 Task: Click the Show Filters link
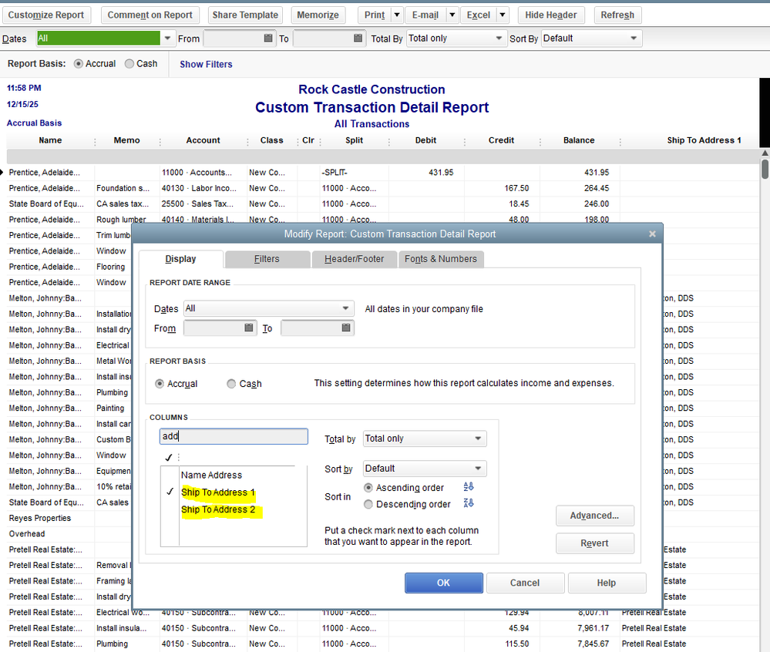[x=206, y=64]
